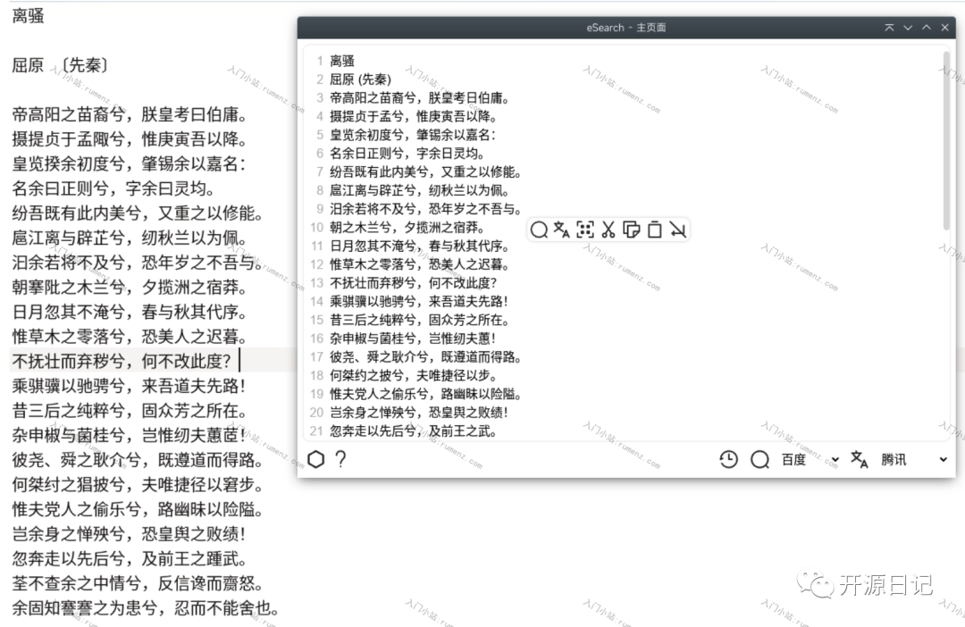Click plain upward chevron in eSearch title bar
965x627 pixels.
pyautogui.click(x=927, y=28)
